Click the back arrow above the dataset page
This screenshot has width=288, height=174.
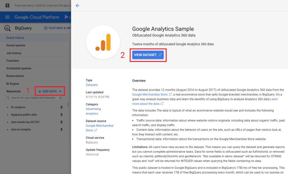tap(78, 5)
